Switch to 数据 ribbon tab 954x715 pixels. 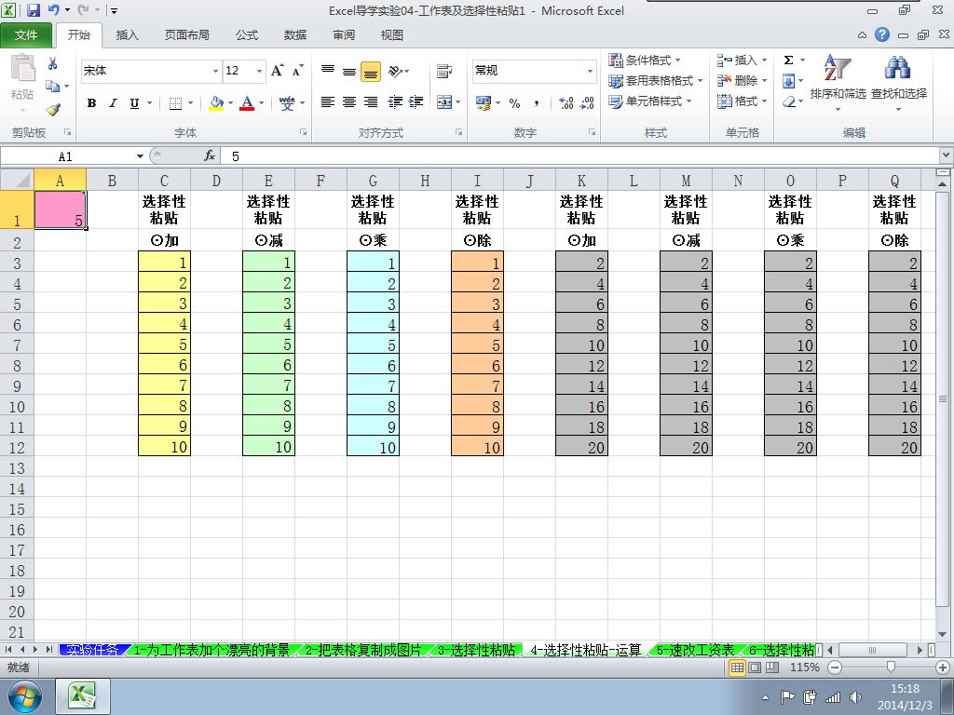[295, 35]
